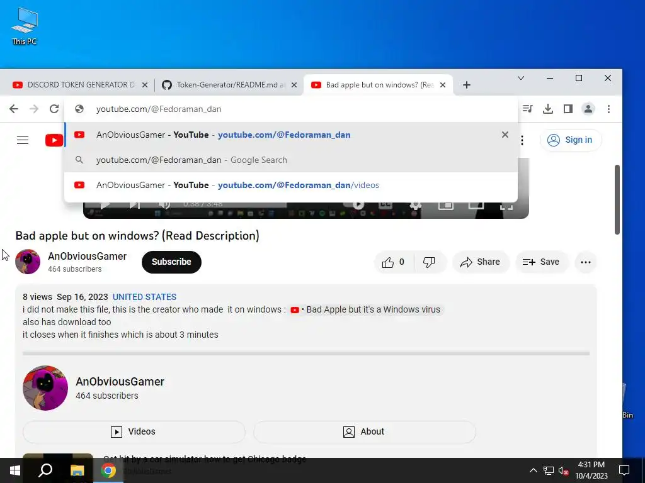Open This PC desktop icon
Image resolution: width=645 pixels, height=483 pixels.
pyautogui.click(x=25, y=26)
